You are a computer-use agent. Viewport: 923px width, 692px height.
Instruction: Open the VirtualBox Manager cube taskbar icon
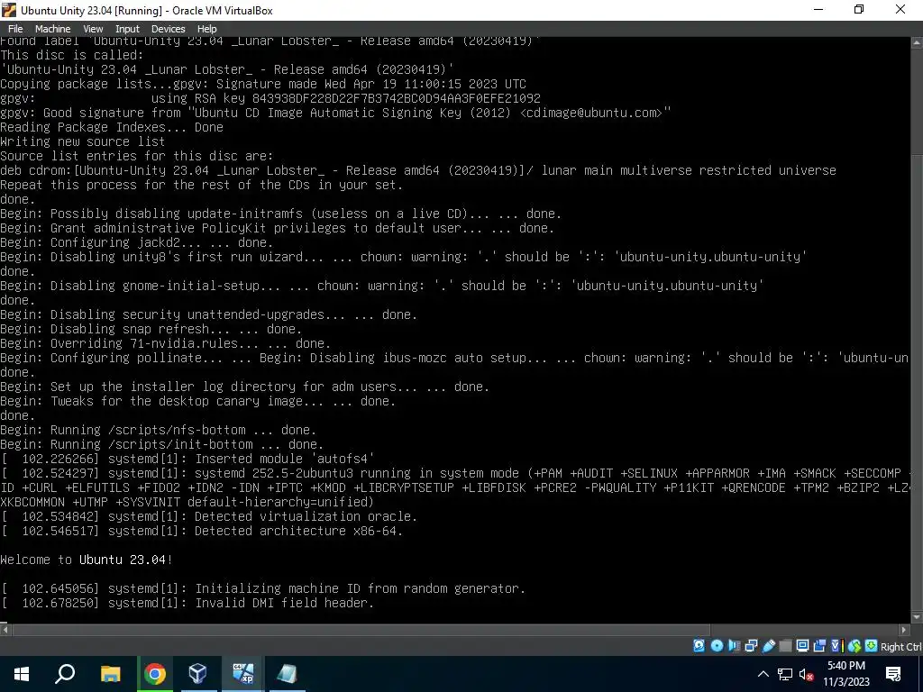[x=198, y=674]
